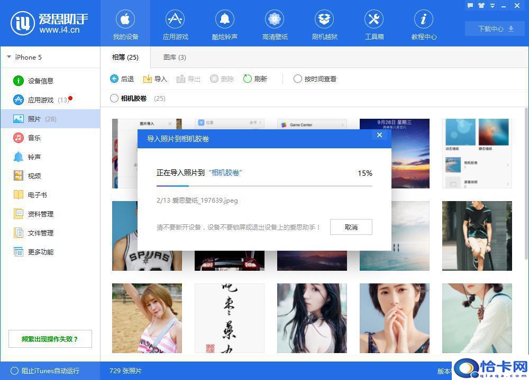Image resolution: width=529 pixels, height=380 pixels.
Task: Close the 导入照片到相机胶卷 dialog
Action: (x=379, y=135)
